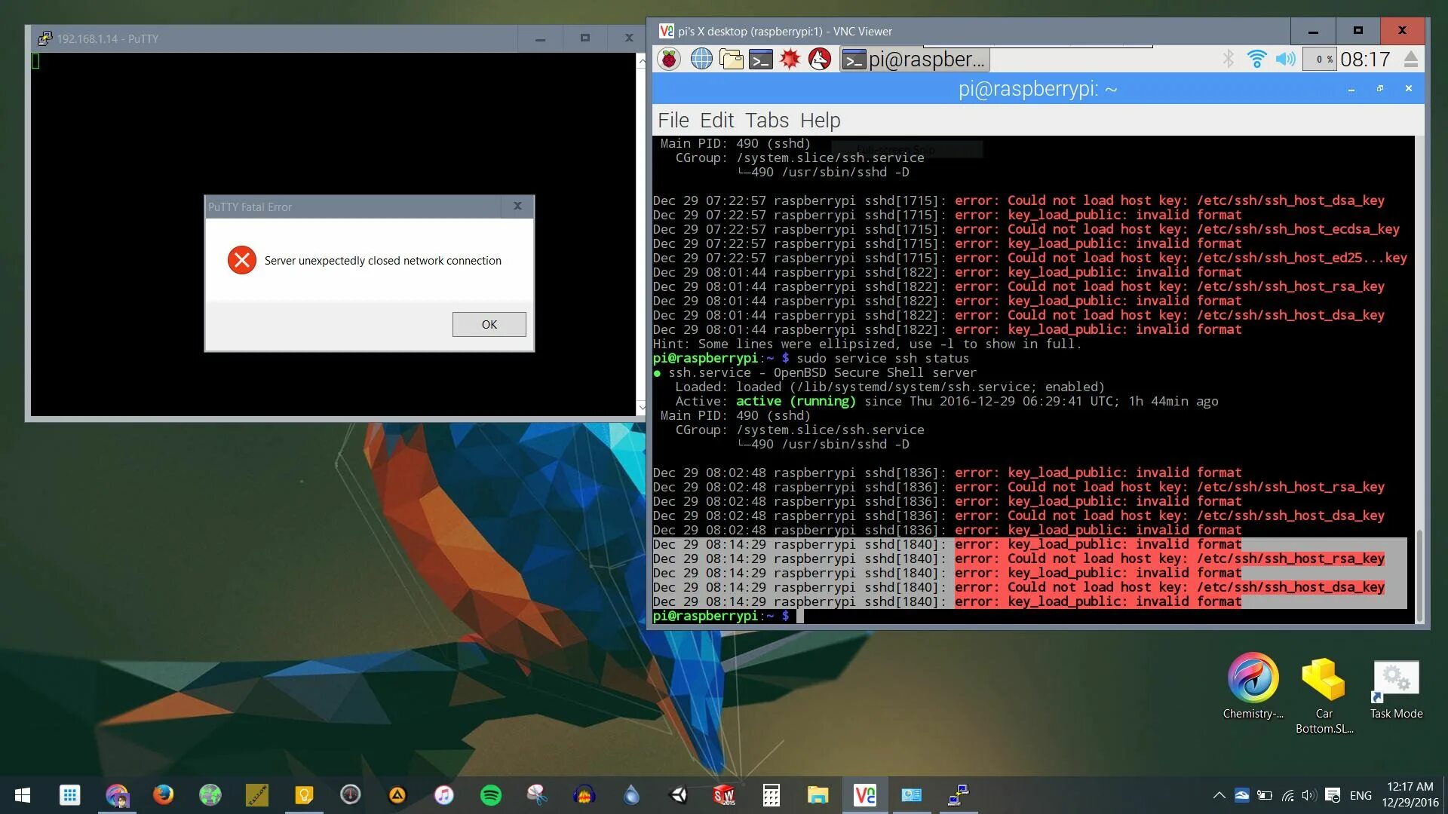Click the Edit menu in terminal window

716,121
